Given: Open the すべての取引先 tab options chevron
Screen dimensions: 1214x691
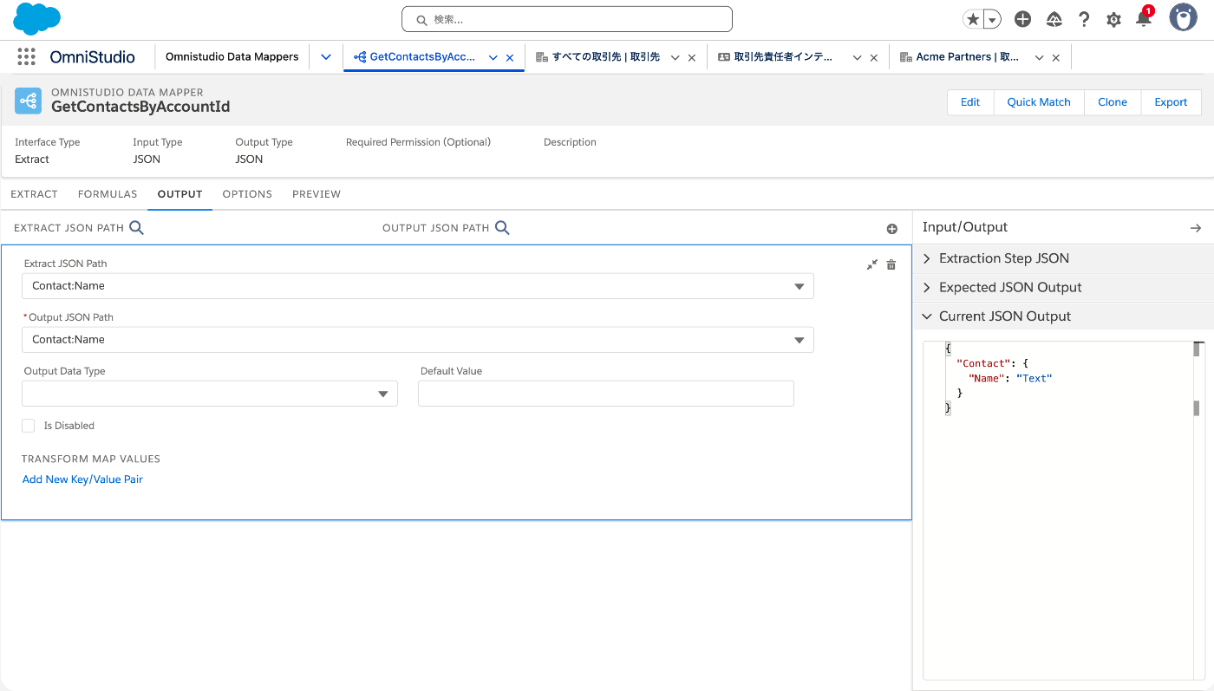Looking at the screenshot, I should [676, 57].
